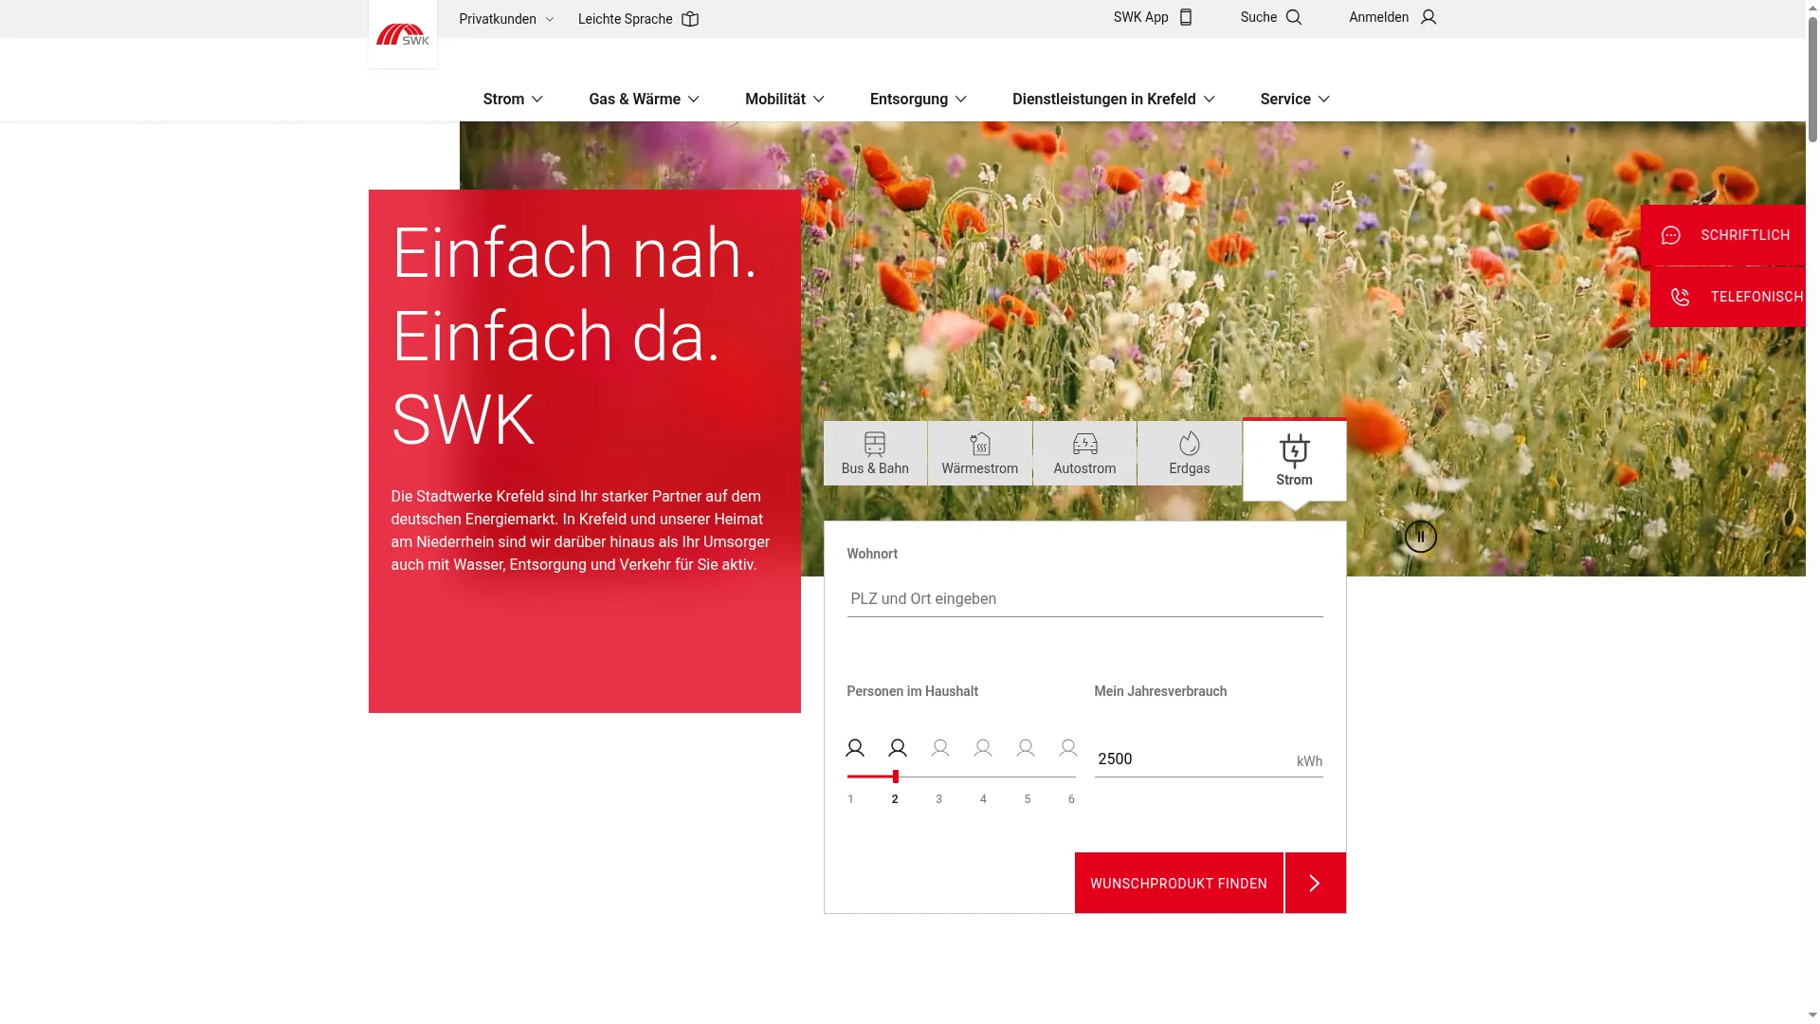Expand Dienstleistungen in Krefeld menu
1820x1024 pixels.
pos(1114,99)
